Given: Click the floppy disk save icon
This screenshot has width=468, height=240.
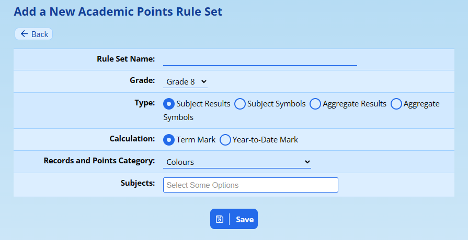Looking at the screenshot, I should [x=220, y=219].
